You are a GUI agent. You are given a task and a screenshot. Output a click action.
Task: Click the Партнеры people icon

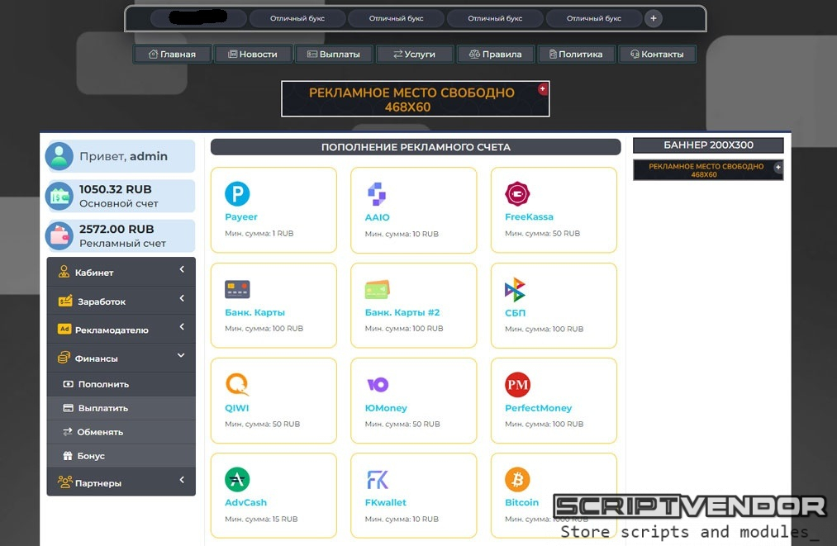pos(64,482)
